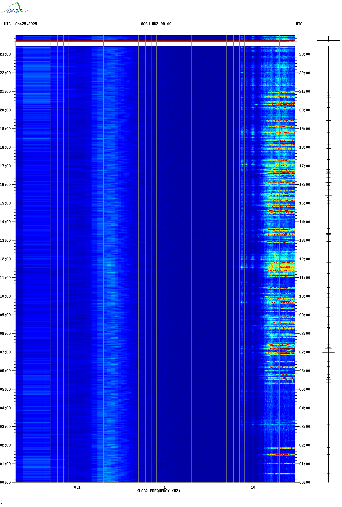This screenshot has width=342, height=507.
Task: Click the dark red band atop the spectrogram
Action: (155, 41)
